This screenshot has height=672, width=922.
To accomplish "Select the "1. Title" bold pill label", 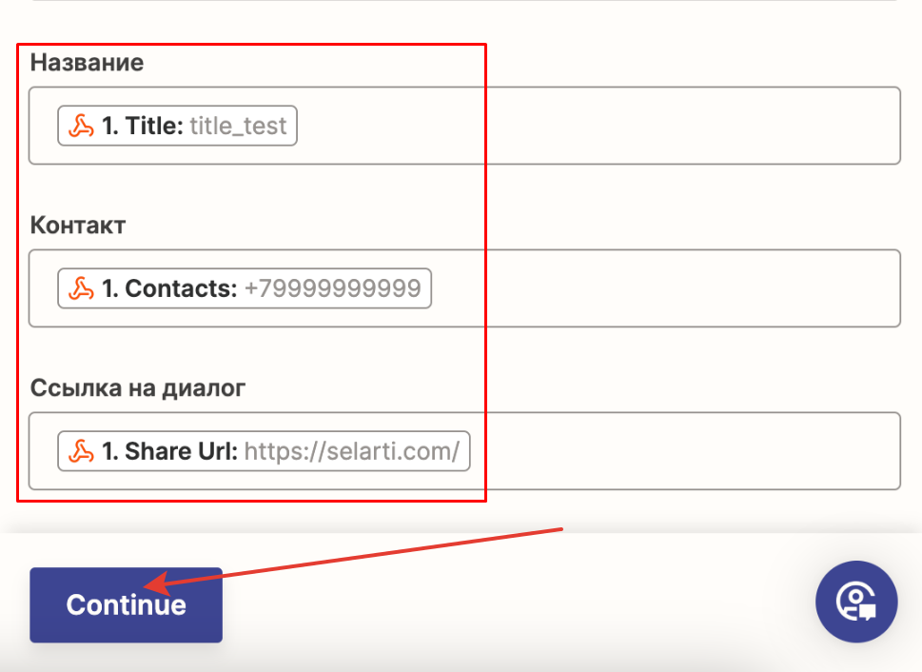I will click(142, 126).
